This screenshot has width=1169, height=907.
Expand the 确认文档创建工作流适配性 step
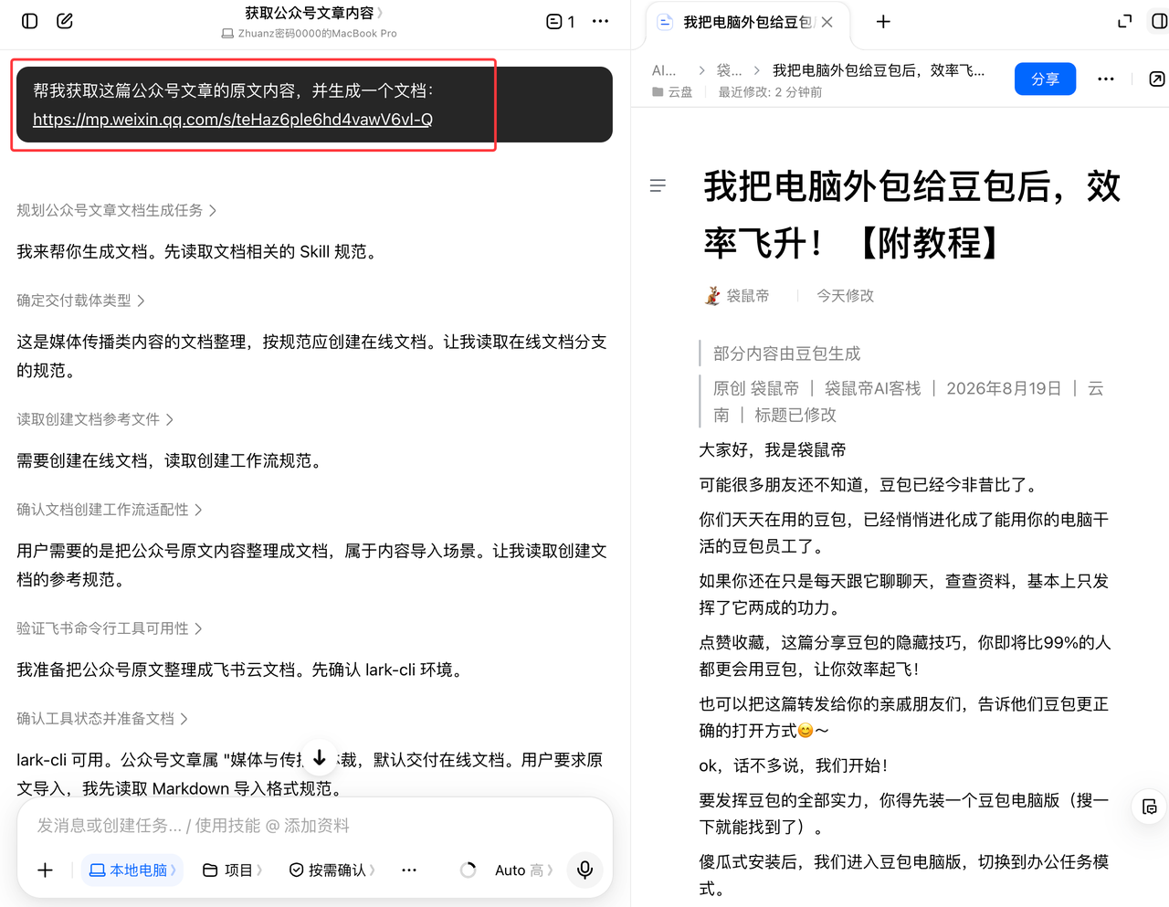[x=111, y=510]
